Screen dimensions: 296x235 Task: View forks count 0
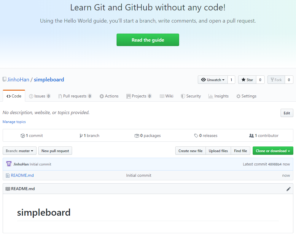pyautogui.click(x=289, y=80)
